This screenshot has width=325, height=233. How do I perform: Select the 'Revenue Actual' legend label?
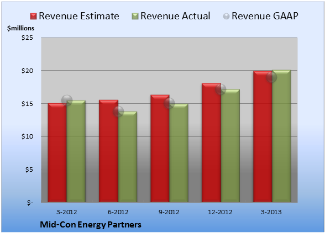click(175, 16)
